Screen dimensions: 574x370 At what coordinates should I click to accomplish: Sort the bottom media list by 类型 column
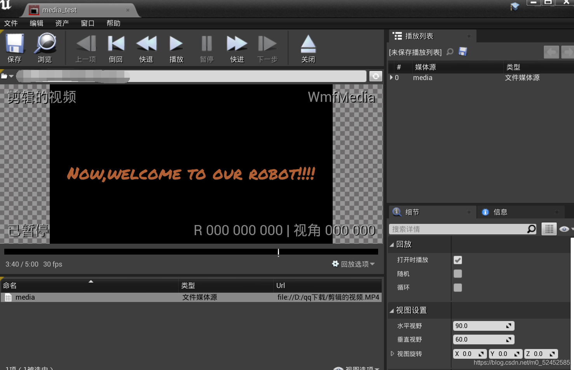[x=226, y=286]
